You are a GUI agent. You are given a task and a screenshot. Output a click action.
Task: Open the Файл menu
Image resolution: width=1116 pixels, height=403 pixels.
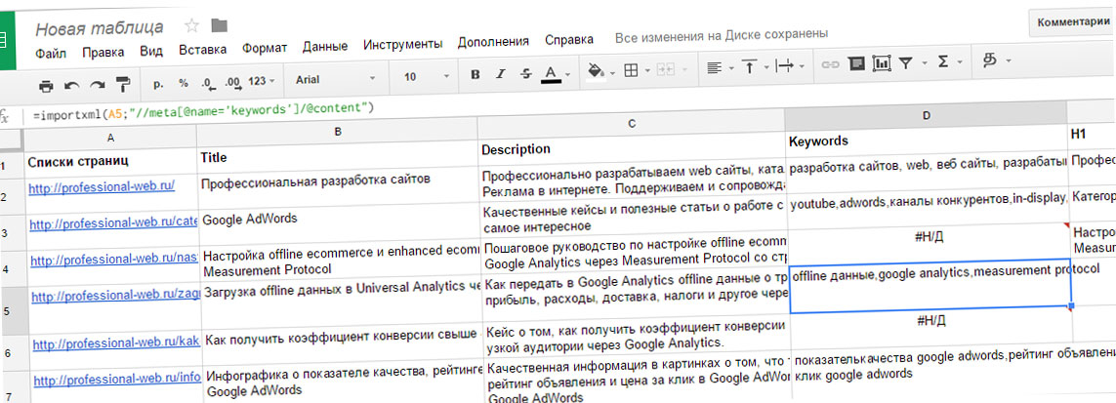pos(51,52)
